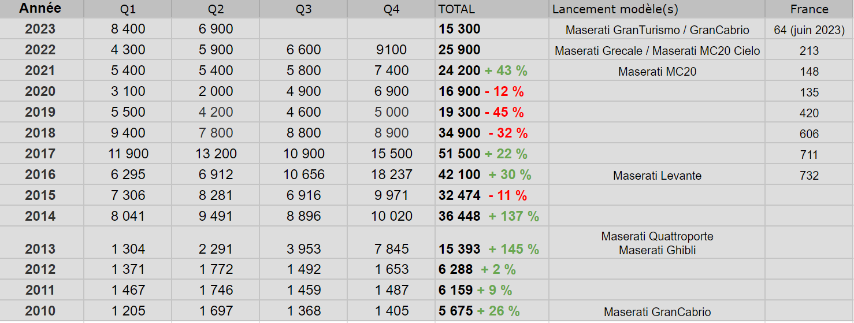Click the 732 France cell
This screenshot has height=323, width=854.
coord(809,175)
